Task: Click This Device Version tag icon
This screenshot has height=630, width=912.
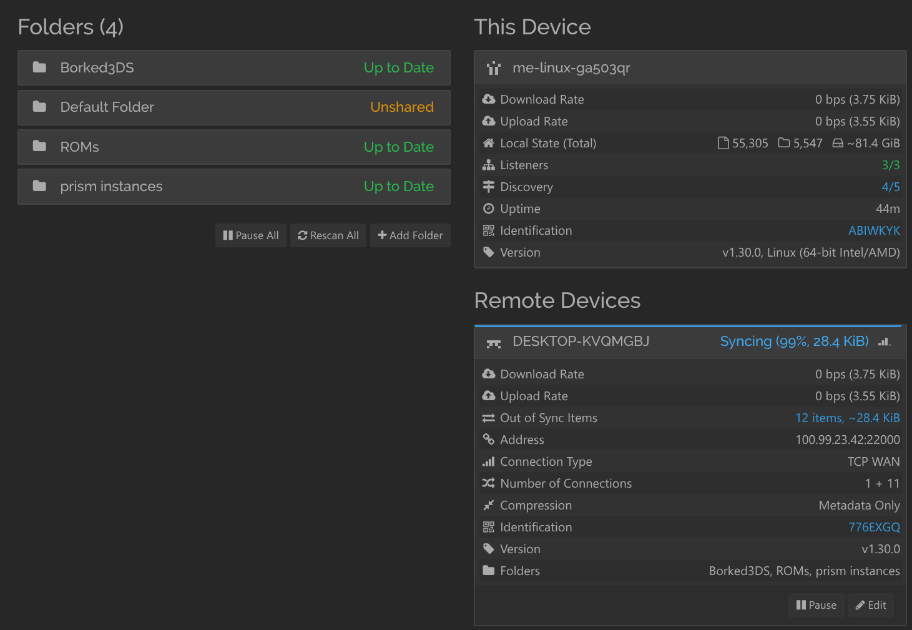Action: coord(489,252)
